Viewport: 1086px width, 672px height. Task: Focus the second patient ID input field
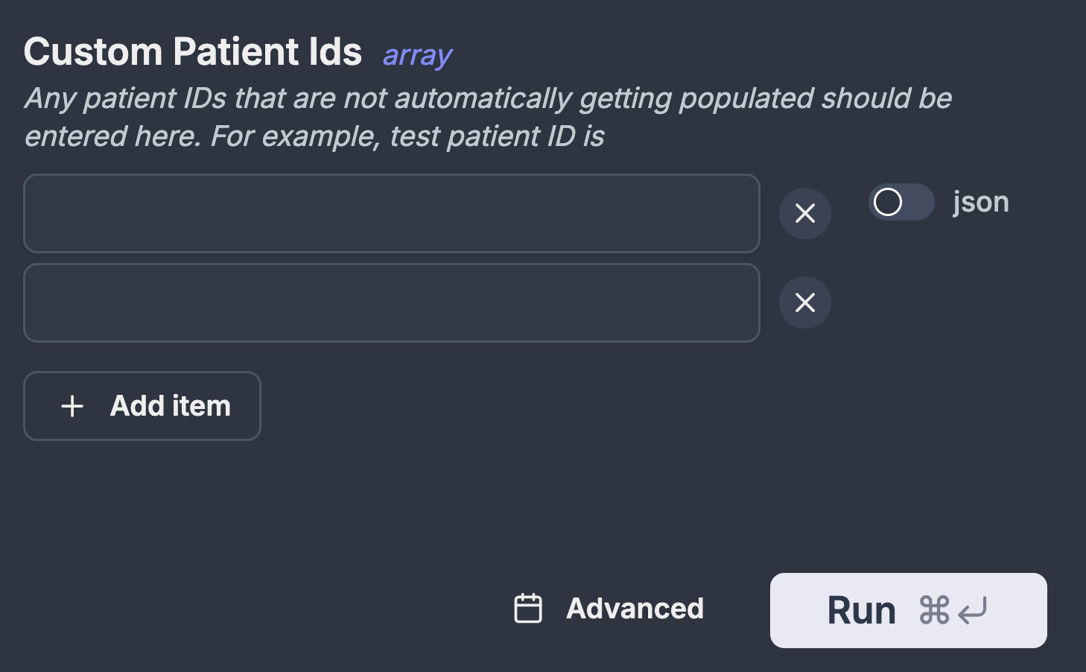point(391,302)
